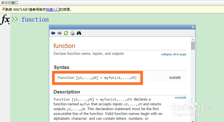The width and height of the screenshot is (224, 122).
Task: Click the 命令行窗口 panel title
Action: (x=10, y=3)
